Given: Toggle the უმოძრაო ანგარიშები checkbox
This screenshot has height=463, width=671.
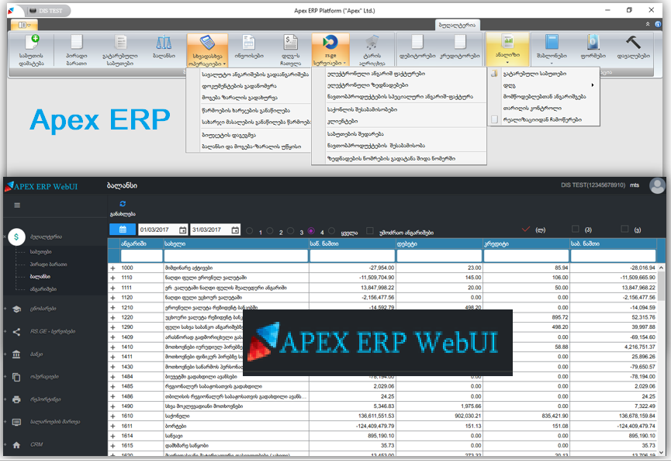Looking at the screenshot, I should pos(370,231).
